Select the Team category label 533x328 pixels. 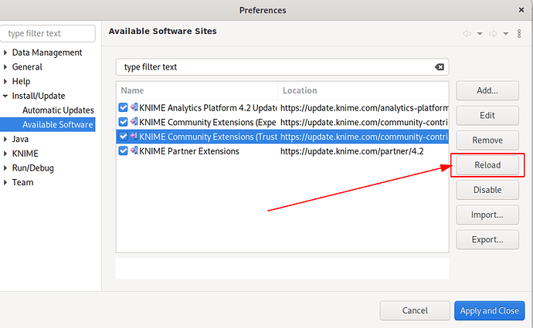22,182
